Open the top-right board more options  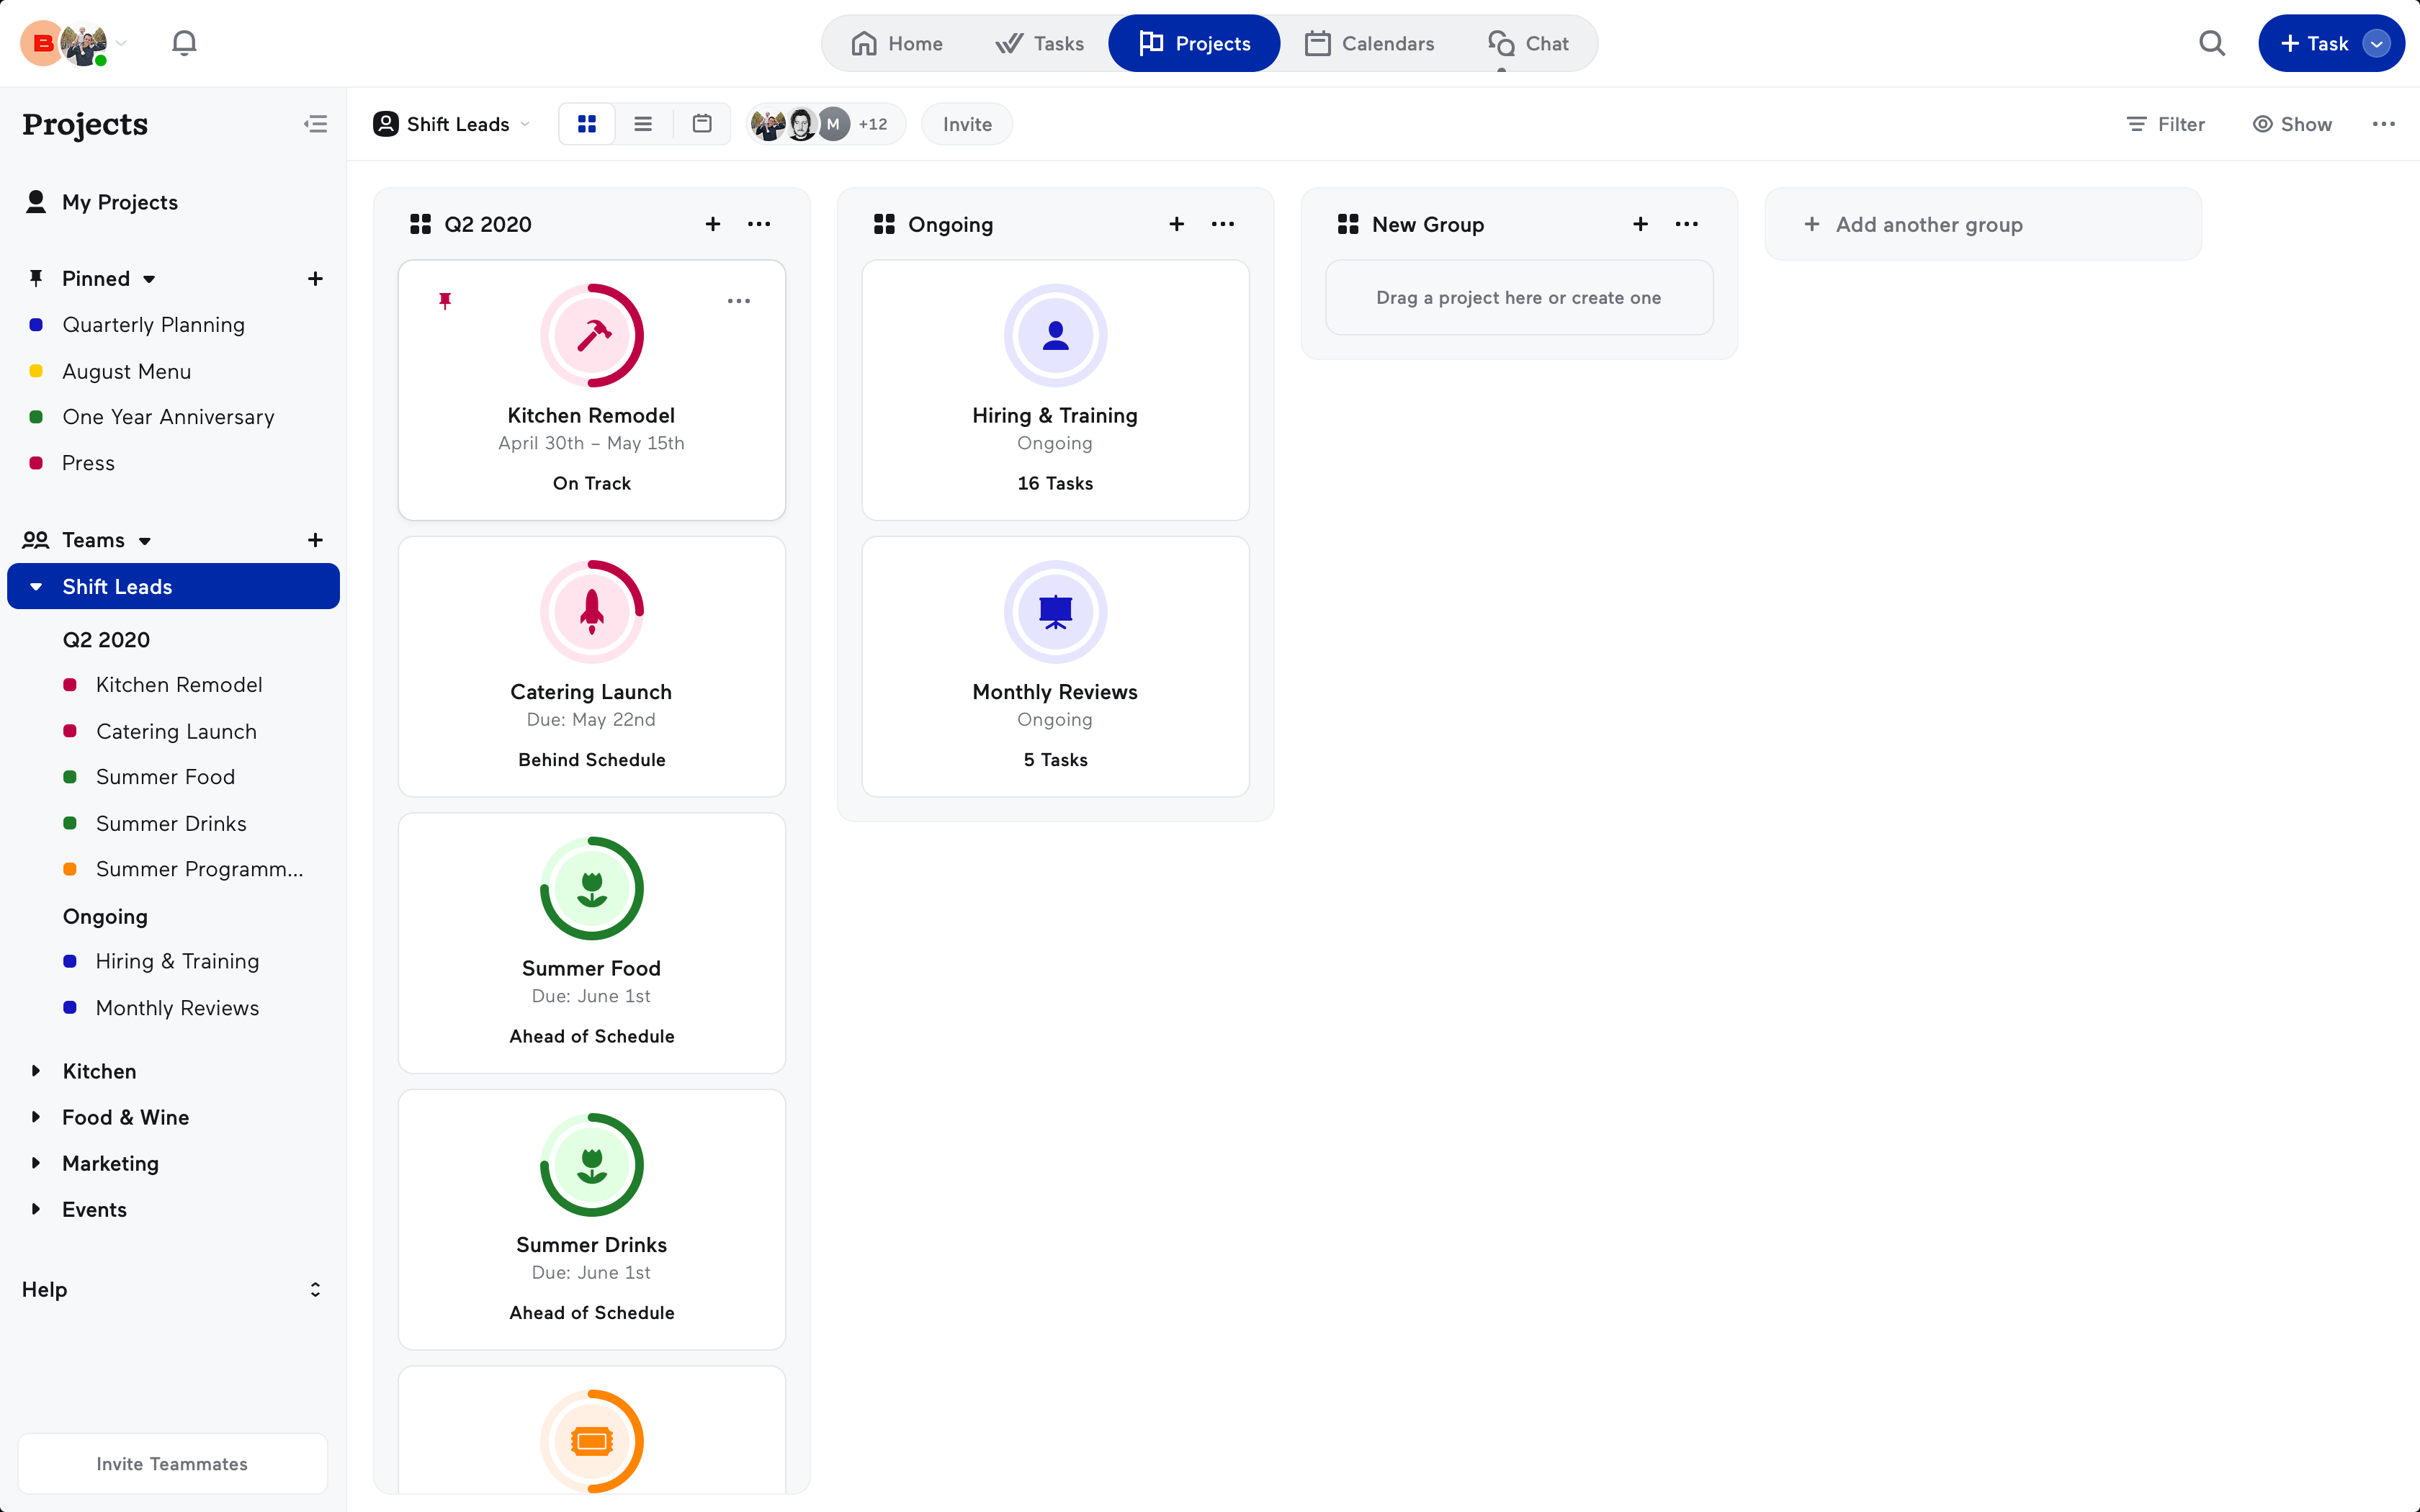[x=2384, y=124]
